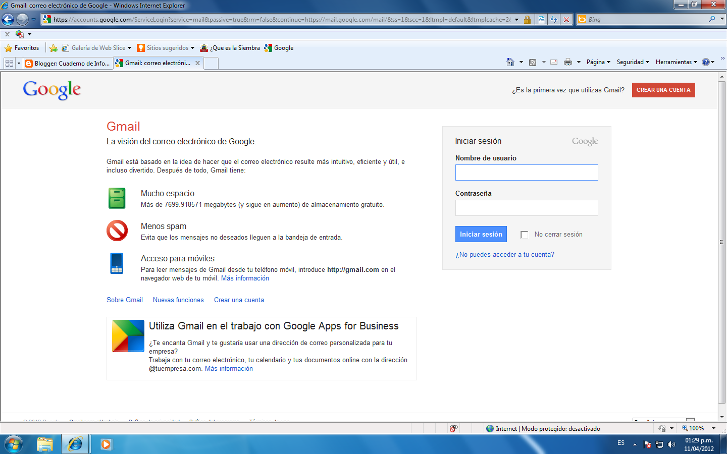Click the pop-up blocker status icon

click(453, 428)
